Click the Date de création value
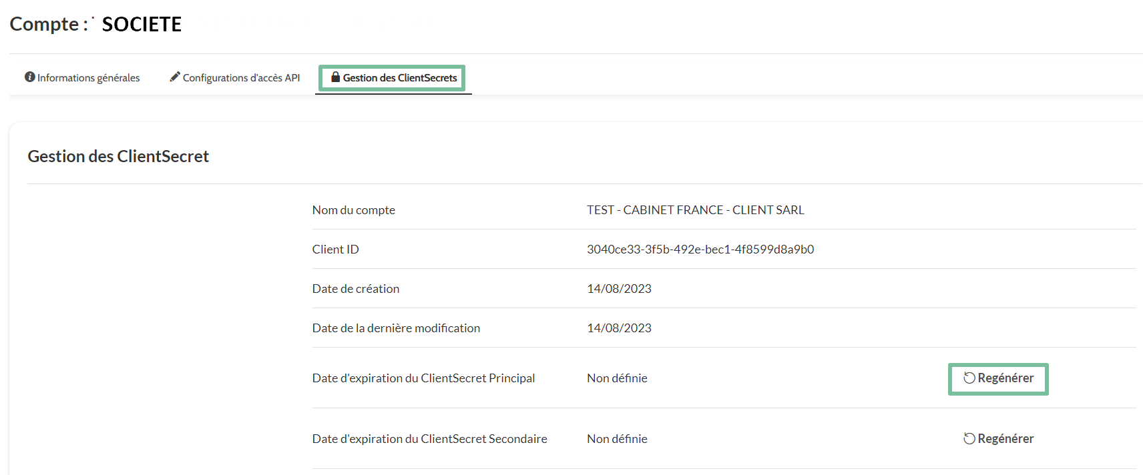Screen dimensions: 1143x475 tap(619, 289)
